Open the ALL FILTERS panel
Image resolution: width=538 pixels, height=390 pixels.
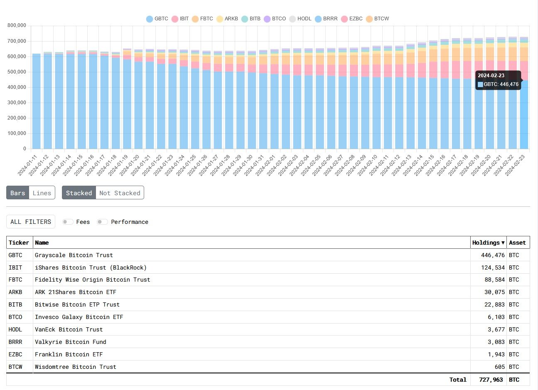(31, 222)
